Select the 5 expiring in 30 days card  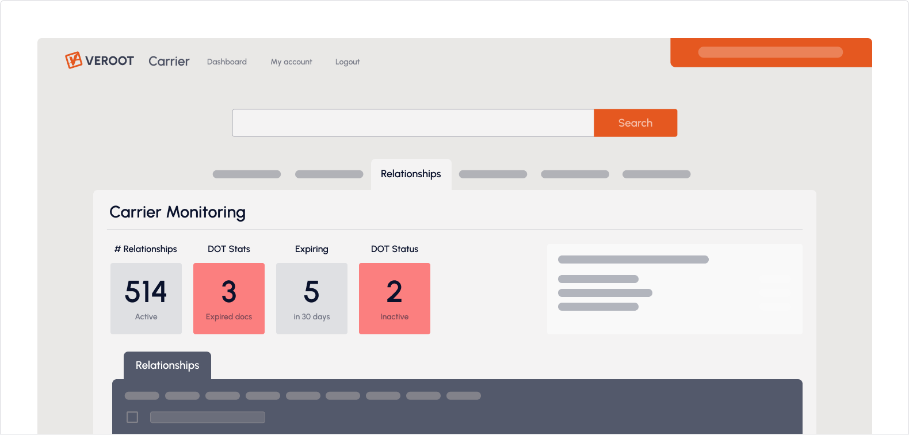coord(312,299)
